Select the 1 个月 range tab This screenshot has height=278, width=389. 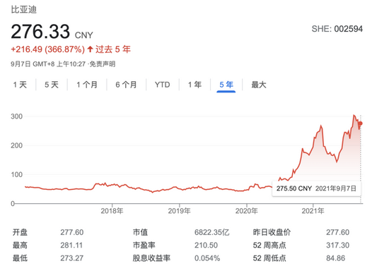87,85
